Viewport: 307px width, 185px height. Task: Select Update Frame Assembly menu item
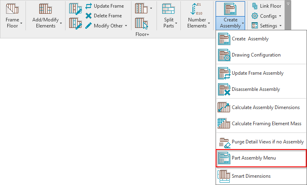tap(258, 73)
